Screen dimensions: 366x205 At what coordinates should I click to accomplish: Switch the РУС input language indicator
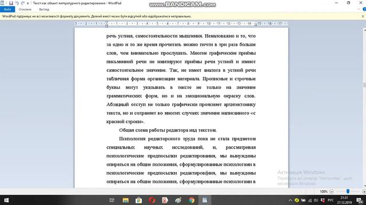(331, 200)
